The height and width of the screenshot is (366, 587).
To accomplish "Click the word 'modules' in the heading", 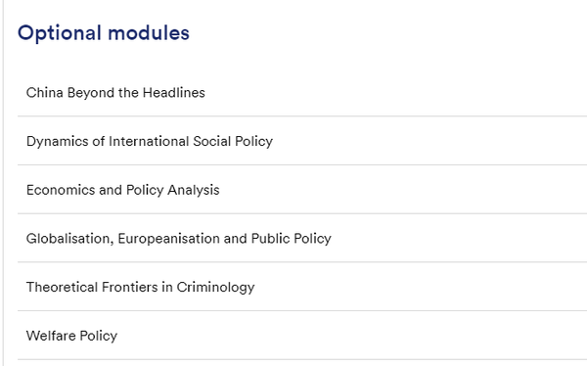I will pyautogui.click(x=149, y=32).
